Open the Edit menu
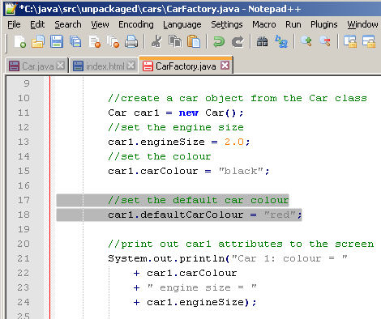381x319 pixels. coord(37,24)
